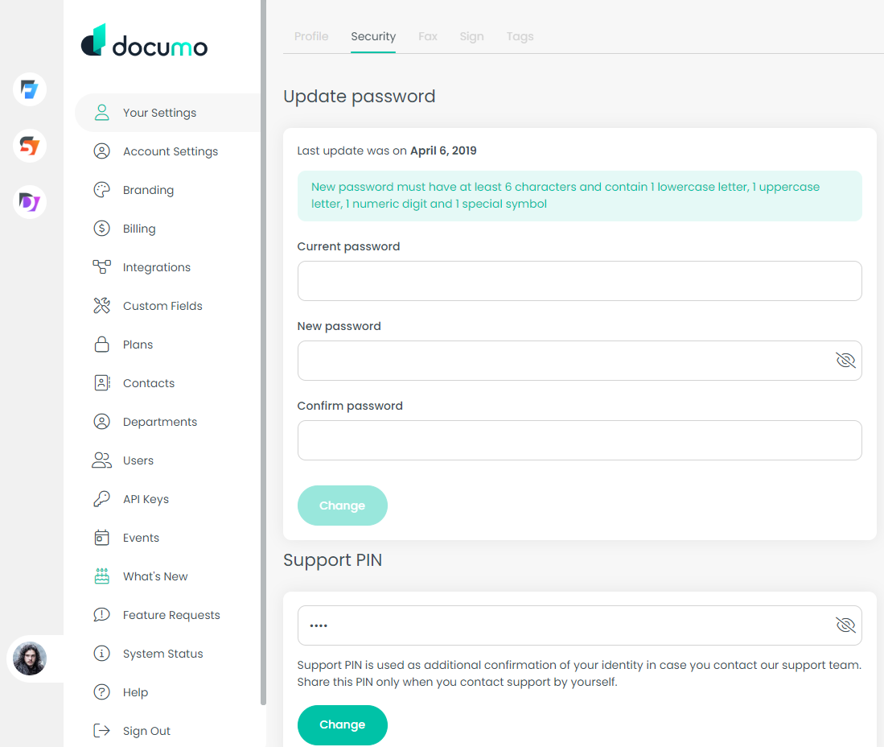Click the Integrations icon in sidebar
This screenshot has height=747, width=884.
(x=101, y=267)
